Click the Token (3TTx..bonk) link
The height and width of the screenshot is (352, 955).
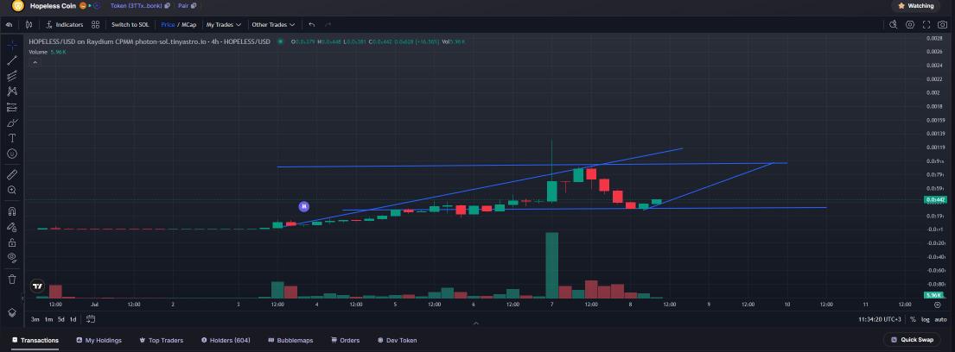click(x=137, y=6)
